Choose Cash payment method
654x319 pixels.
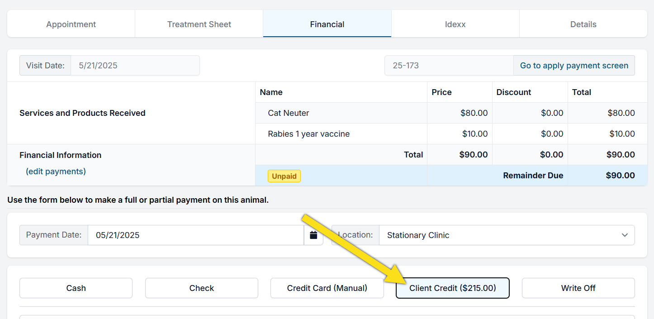[x=76, y=288]
